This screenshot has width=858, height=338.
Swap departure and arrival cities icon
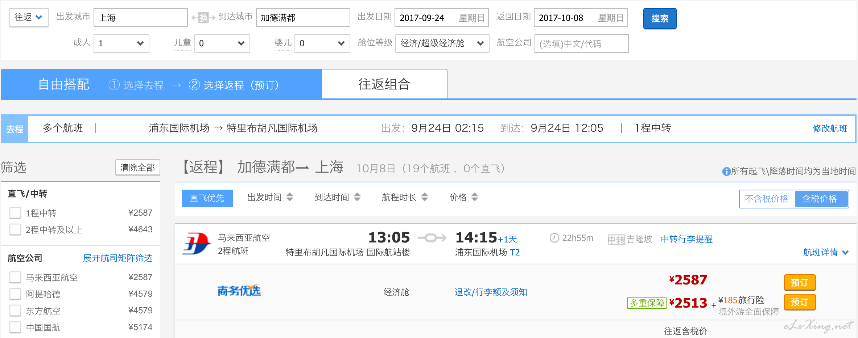pyautogui.click(x=203, y=17)
